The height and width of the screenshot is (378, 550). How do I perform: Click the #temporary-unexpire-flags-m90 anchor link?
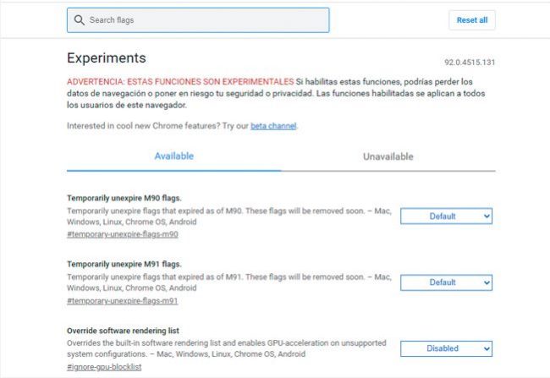(x=123, y=234)
